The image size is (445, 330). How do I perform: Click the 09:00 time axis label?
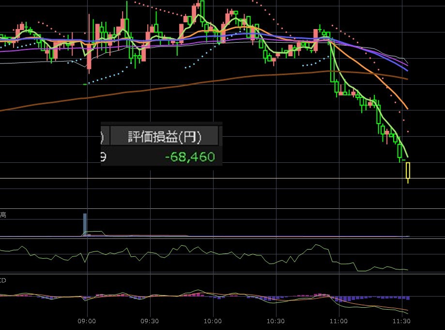click(87, 321)
